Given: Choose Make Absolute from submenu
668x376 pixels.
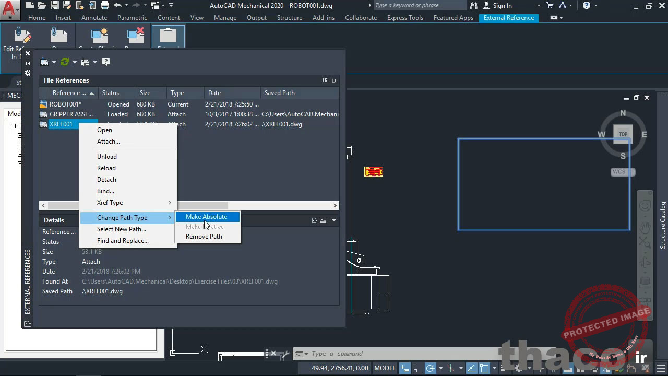Looking at the screenshot, I should (x=208, y=217).
